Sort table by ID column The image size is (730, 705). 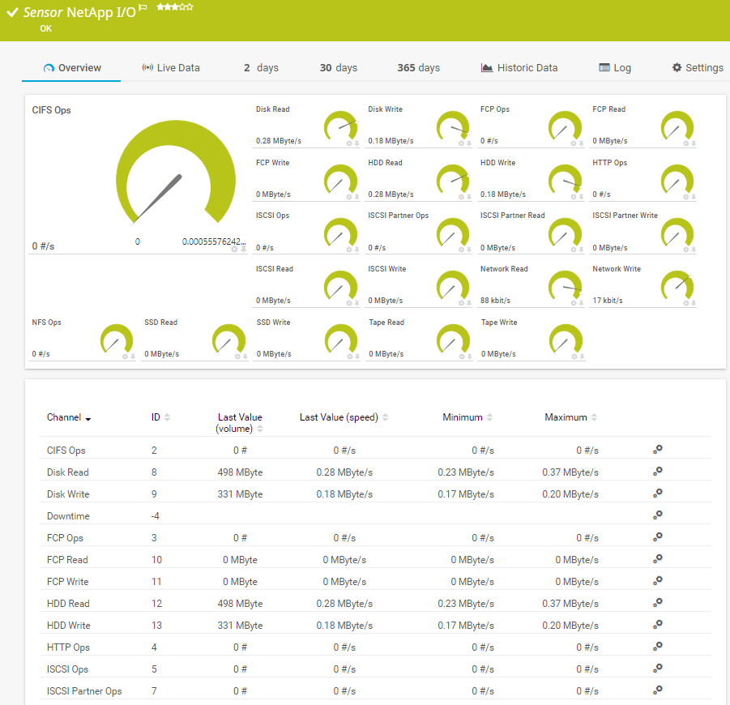(167, 417)
